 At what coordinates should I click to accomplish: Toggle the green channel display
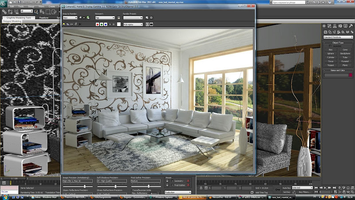(102, 24)
